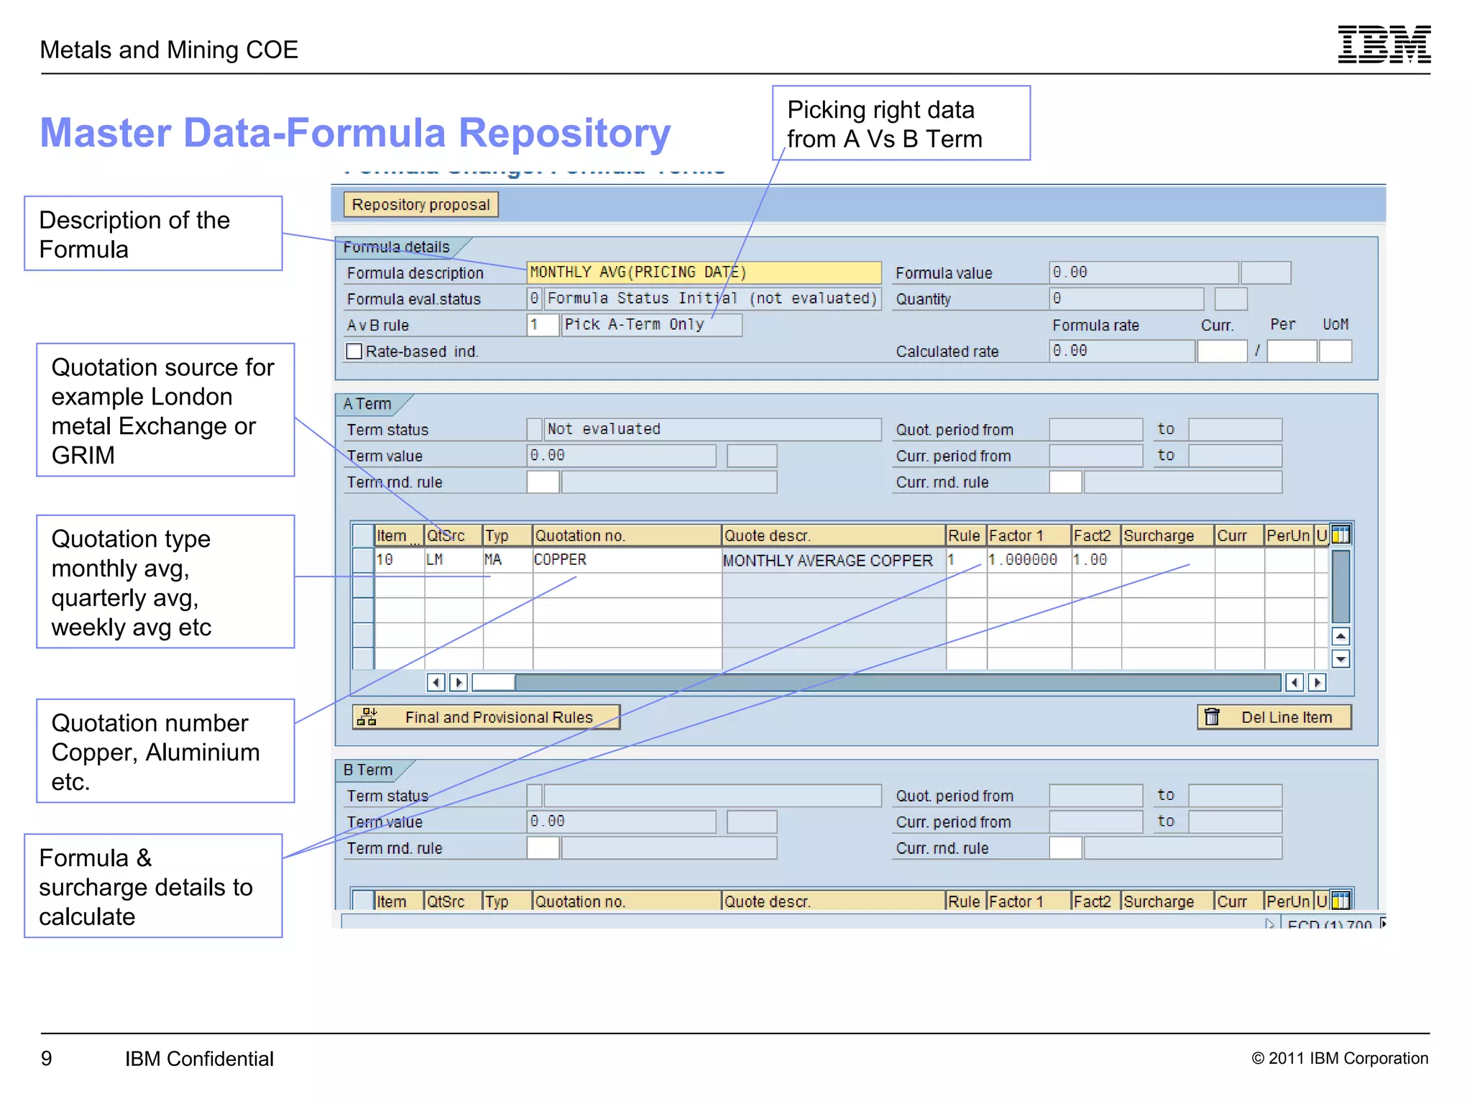Click rightmost arrow of horizontal scrollbar

click(x=1317, y=682)
